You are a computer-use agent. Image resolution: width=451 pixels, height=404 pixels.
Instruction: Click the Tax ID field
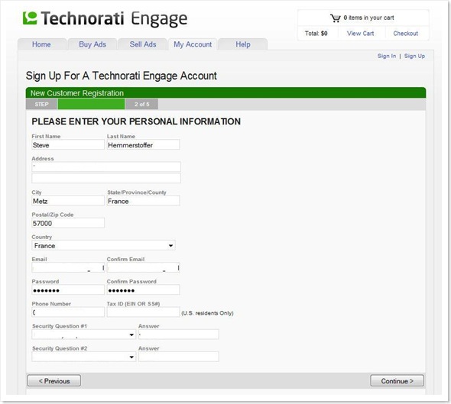click(x=143, y=312)
